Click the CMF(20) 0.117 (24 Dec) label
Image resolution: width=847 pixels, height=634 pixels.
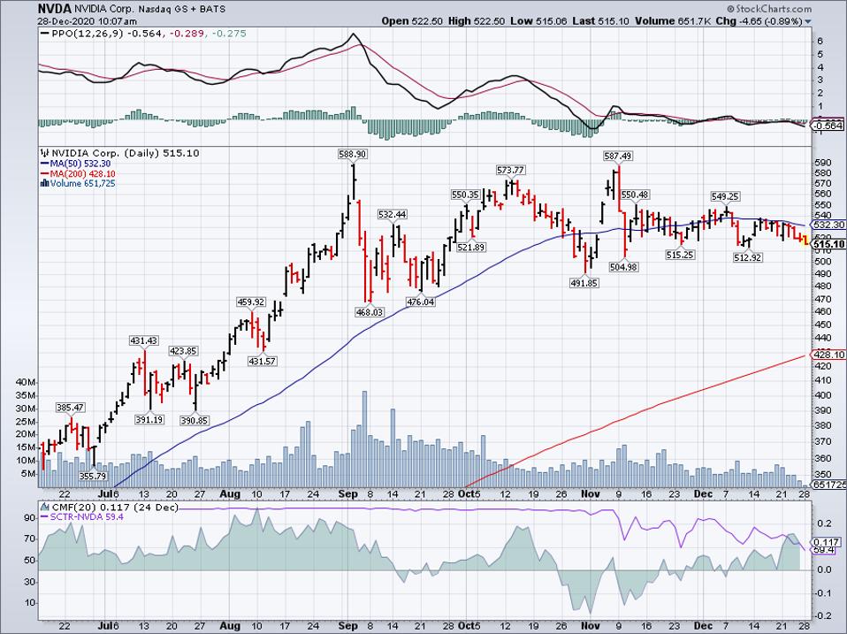coord(114,508)
